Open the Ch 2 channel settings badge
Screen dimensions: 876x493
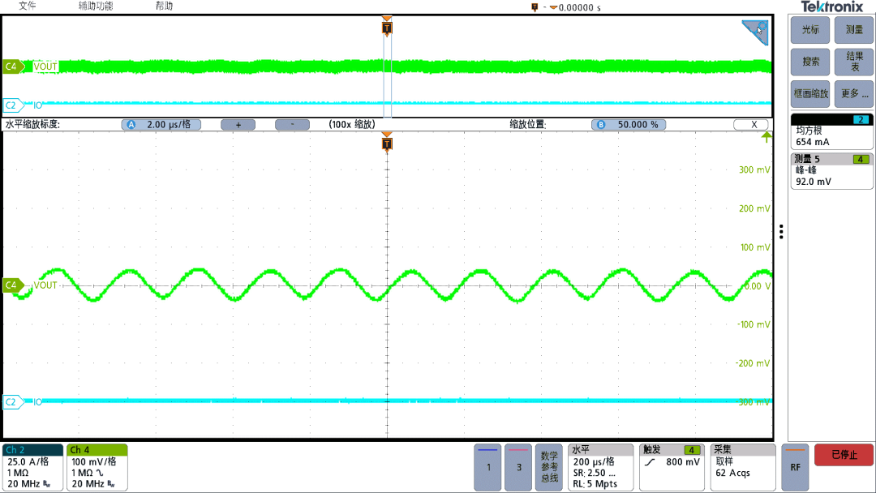tap(33, 467)
